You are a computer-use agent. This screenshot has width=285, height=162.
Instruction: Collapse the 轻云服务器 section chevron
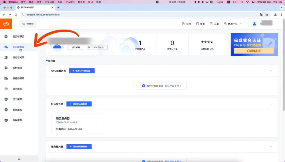[x=271, y=104]
